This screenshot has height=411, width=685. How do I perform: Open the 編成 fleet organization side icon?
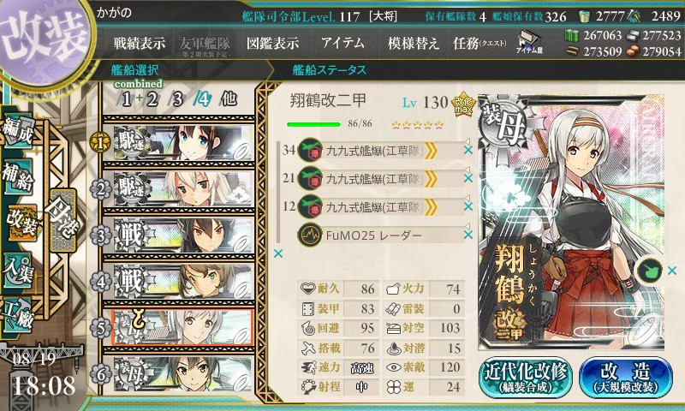click(x=18, y=131)
